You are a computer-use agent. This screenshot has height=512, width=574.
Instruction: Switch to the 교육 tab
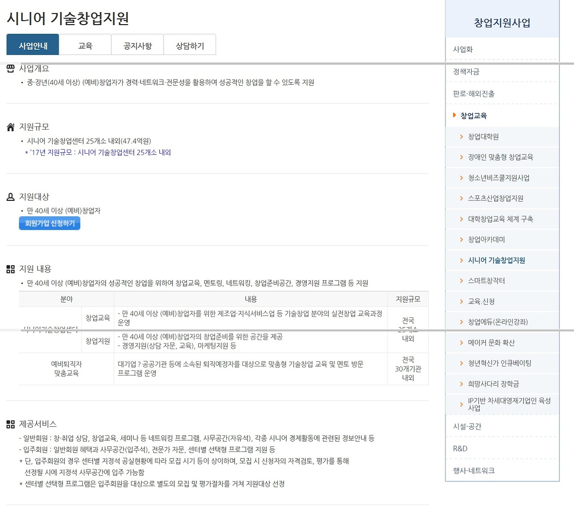click(x=85, y=44)
